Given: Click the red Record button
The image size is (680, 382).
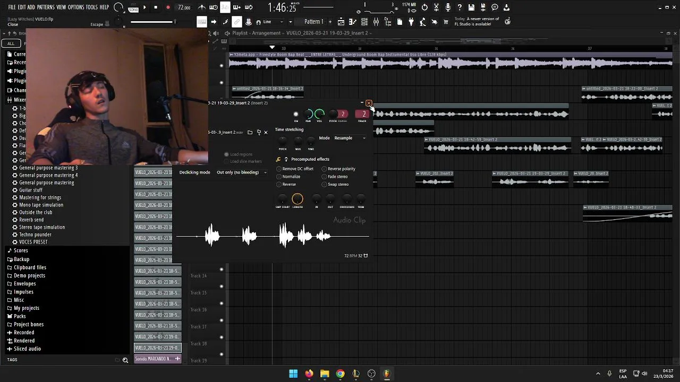Looking at the screenshot, I should 168,7.
